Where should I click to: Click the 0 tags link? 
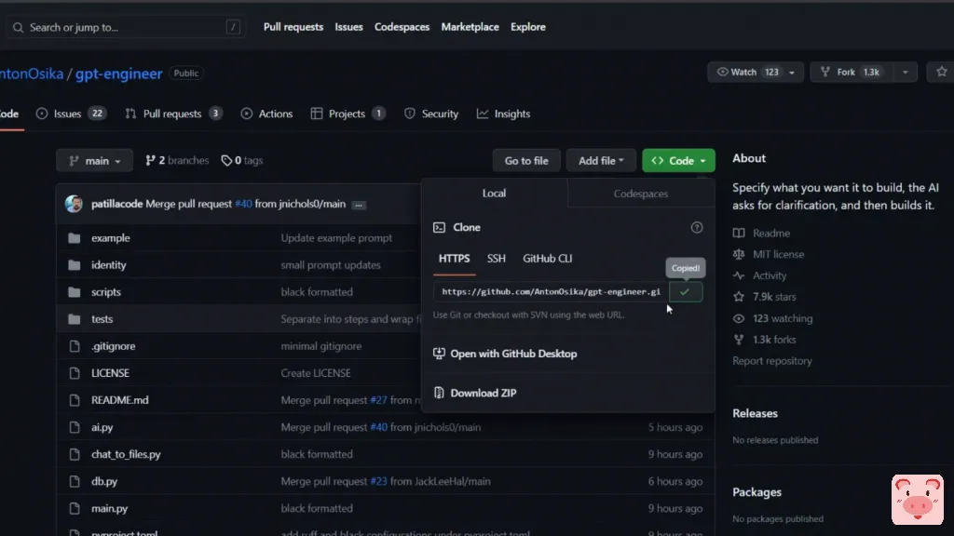click(x=241, y=160)
